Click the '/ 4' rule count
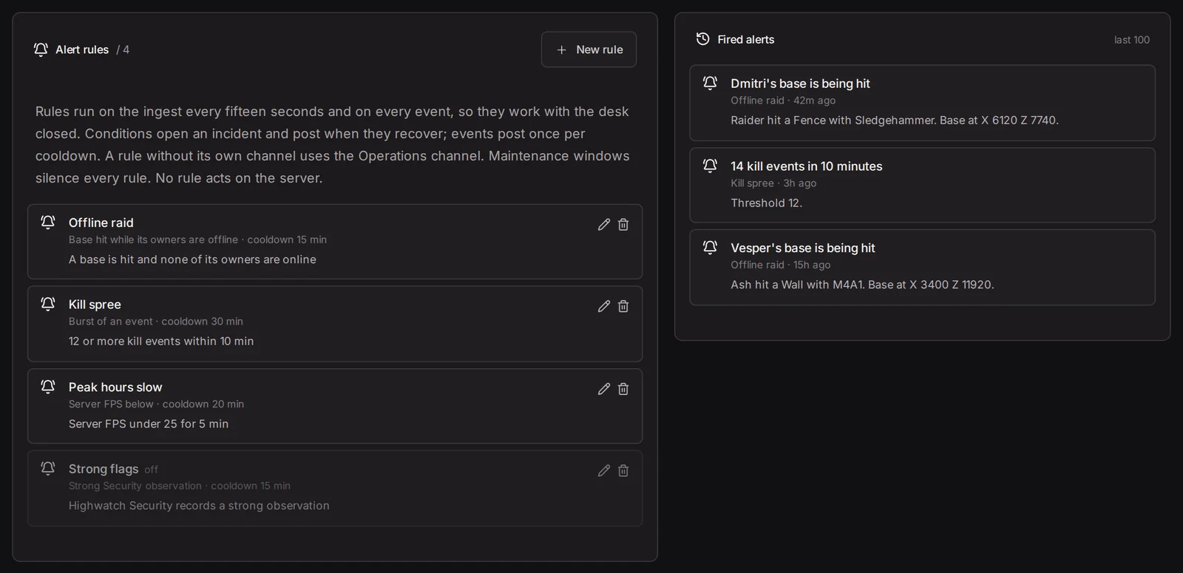Image resolution: width=1183 pixels, height=573 pixels. [123, 50]
